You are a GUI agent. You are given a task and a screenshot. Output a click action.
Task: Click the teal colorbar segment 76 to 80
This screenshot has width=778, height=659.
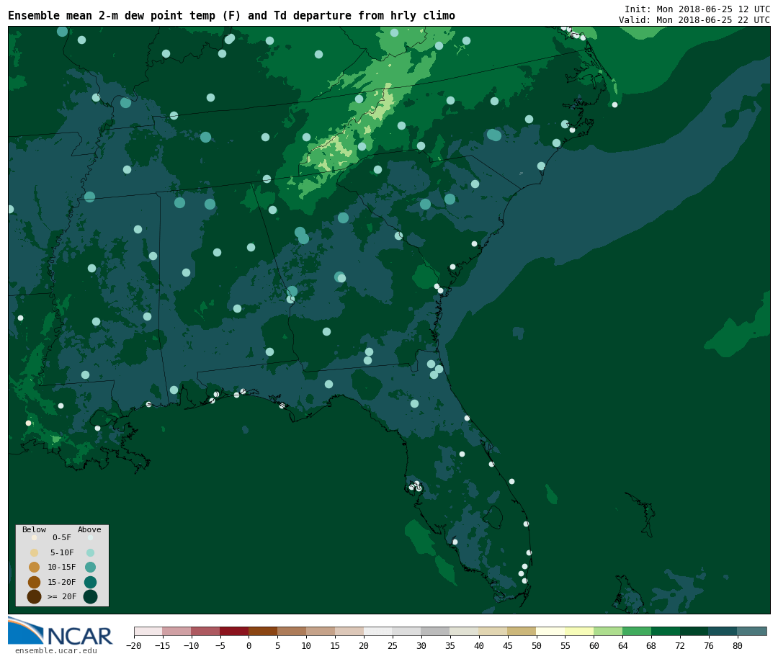pos(723,631)
